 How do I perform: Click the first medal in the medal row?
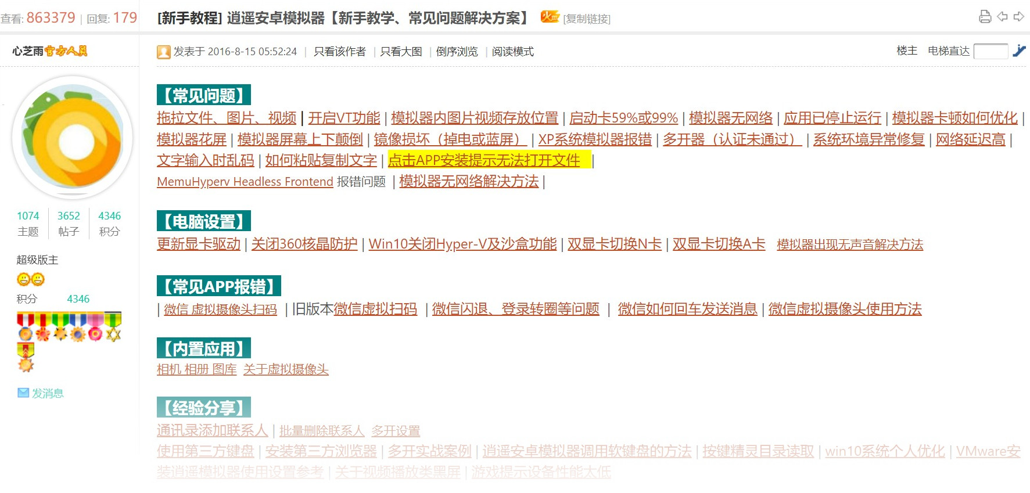(25, 327)
